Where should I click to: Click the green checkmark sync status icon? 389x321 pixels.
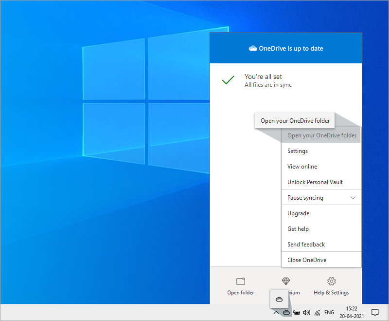pyautogui.click(x=228, y=80)
